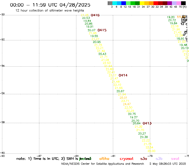Click the wave height value 22.10

point(117,85)
